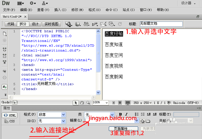Click the collapse selection icon
The width and height of the screenshot is (202, 139).
point(5,56)
